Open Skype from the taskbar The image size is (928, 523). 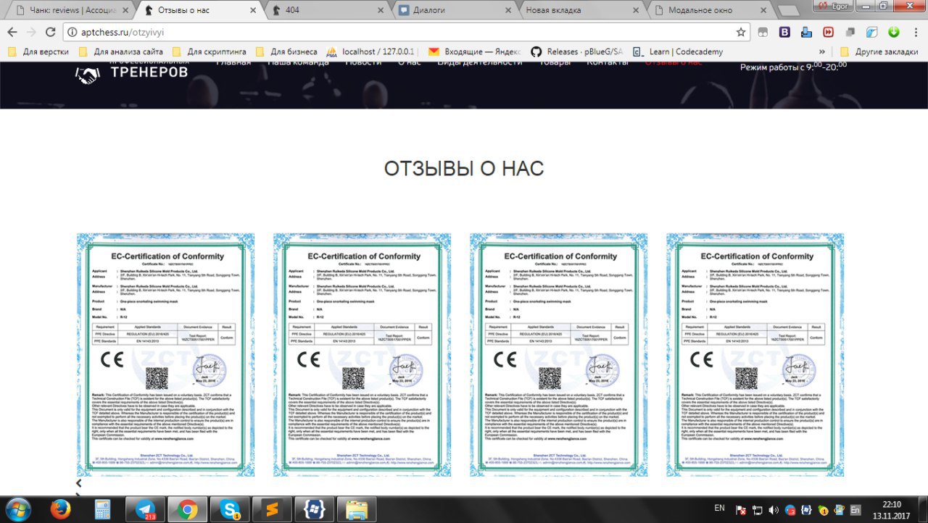[x=230, y=510]
